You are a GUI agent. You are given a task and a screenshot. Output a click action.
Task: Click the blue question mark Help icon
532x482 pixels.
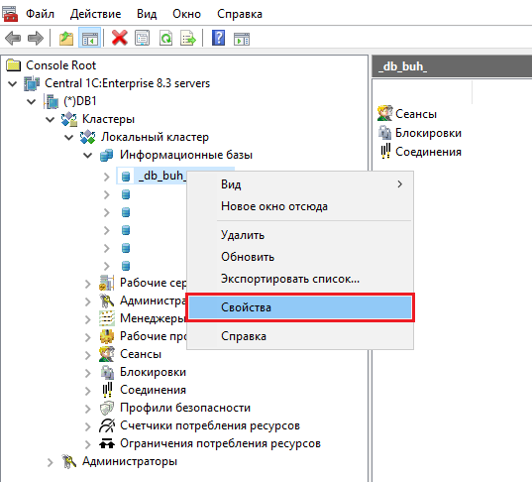pyautogui.click(x=219, y=38)
